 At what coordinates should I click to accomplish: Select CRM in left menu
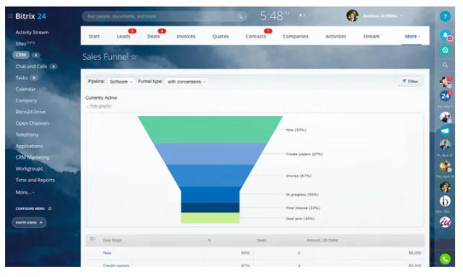pyautogui.click(x=21, y=55)
